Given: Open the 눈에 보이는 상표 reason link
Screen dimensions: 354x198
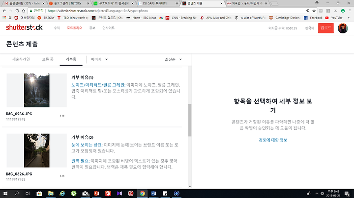Looking at the screenshot, I should pyautogui.click(x=87, y=145).
